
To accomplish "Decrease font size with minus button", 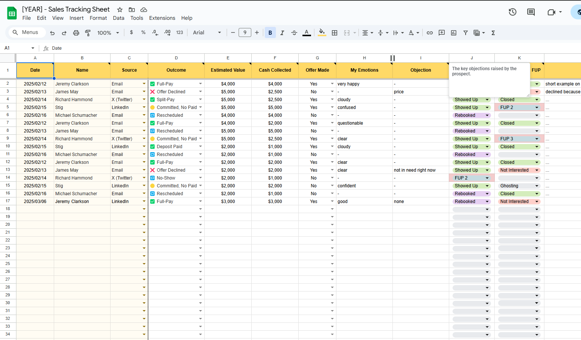I will click(x=233, y=33).
